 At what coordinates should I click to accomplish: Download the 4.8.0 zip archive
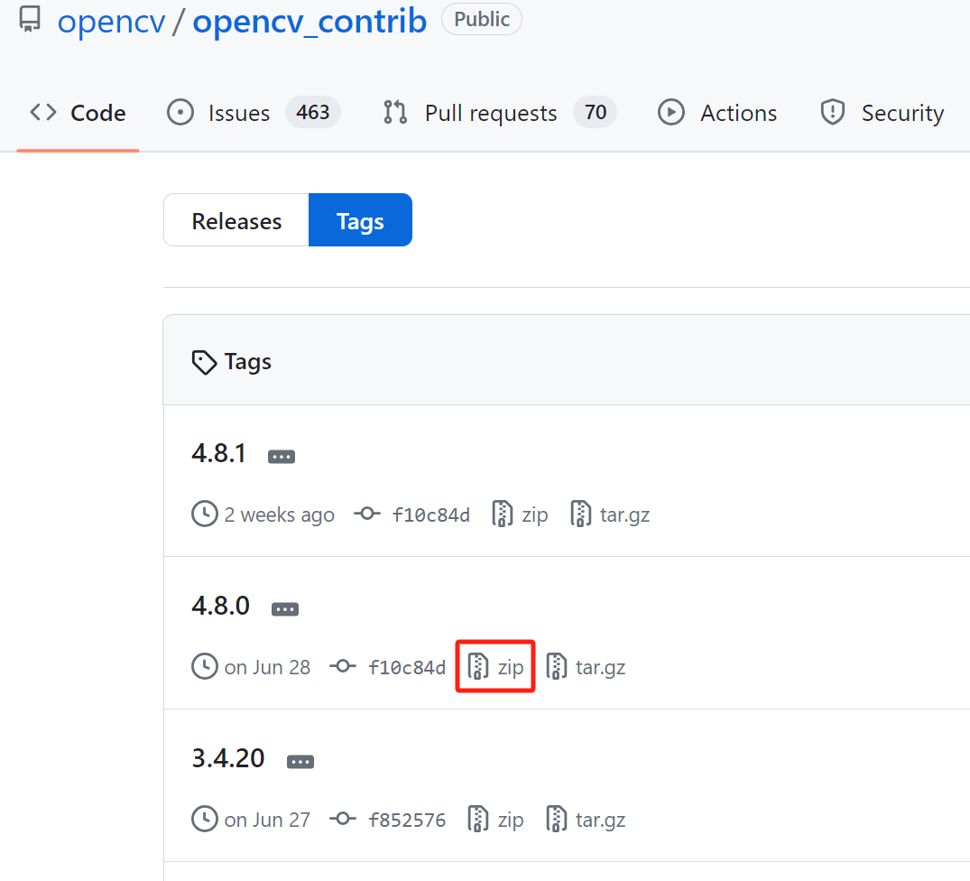pos(495,667)
